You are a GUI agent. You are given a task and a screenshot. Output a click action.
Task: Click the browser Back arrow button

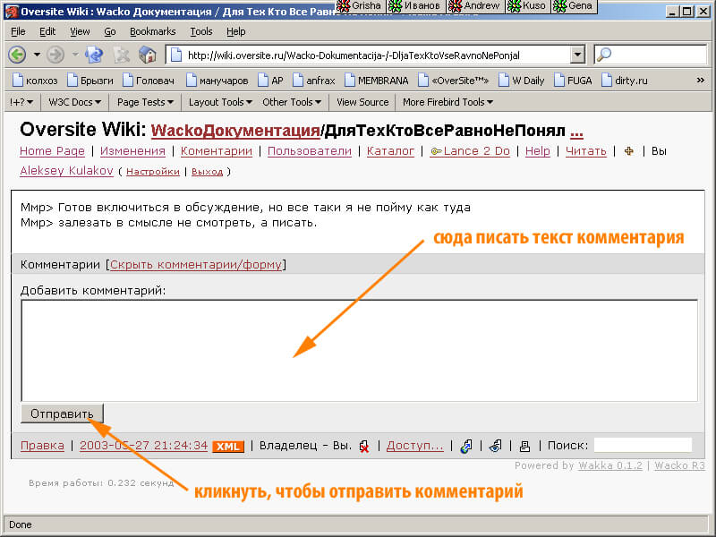pos(17,55)
